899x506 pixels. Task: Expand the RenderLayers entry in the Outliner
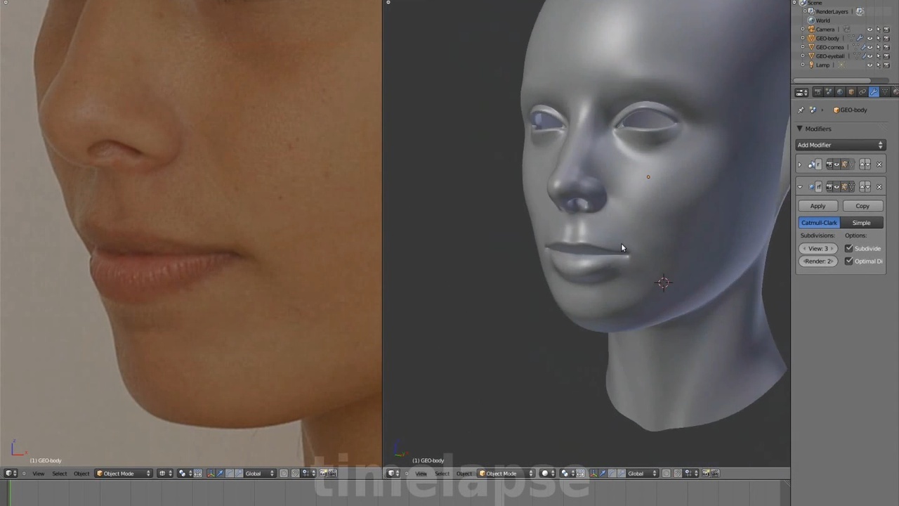coord(805,11)
